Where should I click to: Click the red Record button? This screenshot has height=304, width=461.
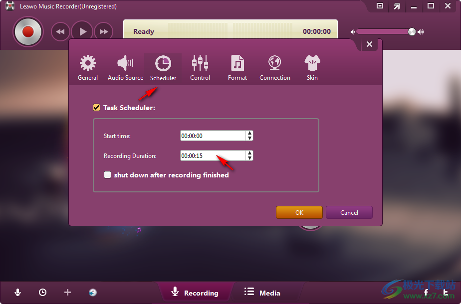click(x=28, y=32)
